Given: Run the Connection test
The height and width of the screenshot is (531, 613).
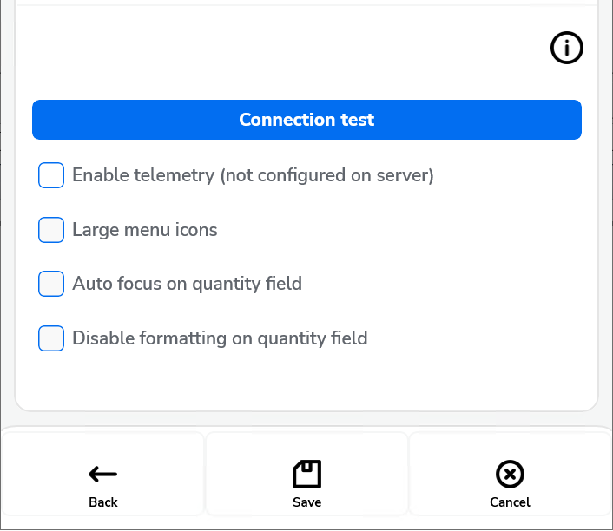Looking at the screenshot, I should [306, 120].
